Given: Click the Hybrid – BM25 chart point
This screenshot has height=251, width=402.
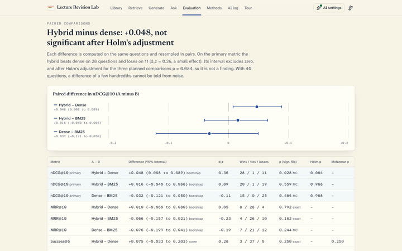Looking at the screenshot, I should pyautogui.click(x=238, y=120).
